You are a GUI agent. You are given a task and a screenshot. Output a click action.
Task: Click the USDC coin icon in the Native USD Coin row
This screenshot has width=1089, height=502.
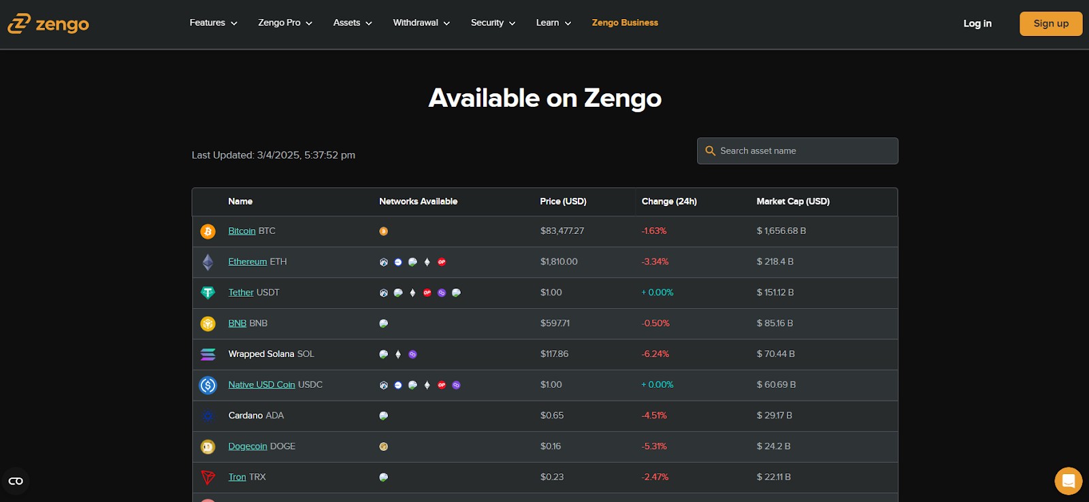click(208, 385)
